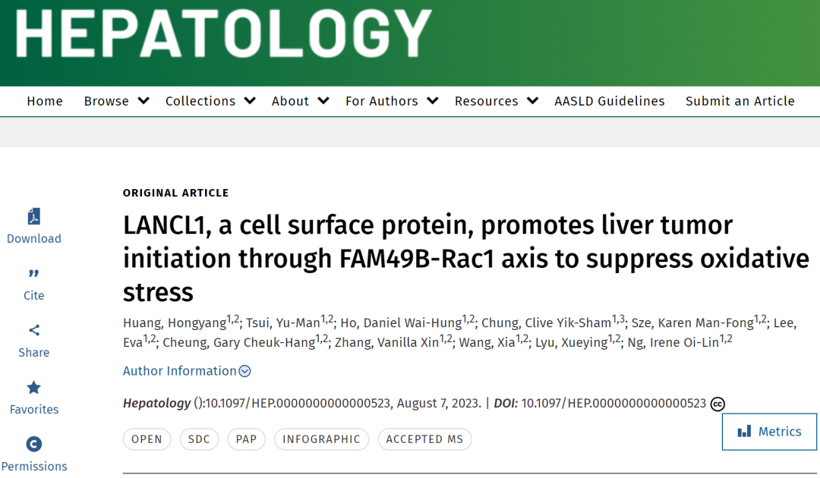Screen dimensions: 820x478
Task: Click the PDF Download icon
Action: (x=34, y=217)
